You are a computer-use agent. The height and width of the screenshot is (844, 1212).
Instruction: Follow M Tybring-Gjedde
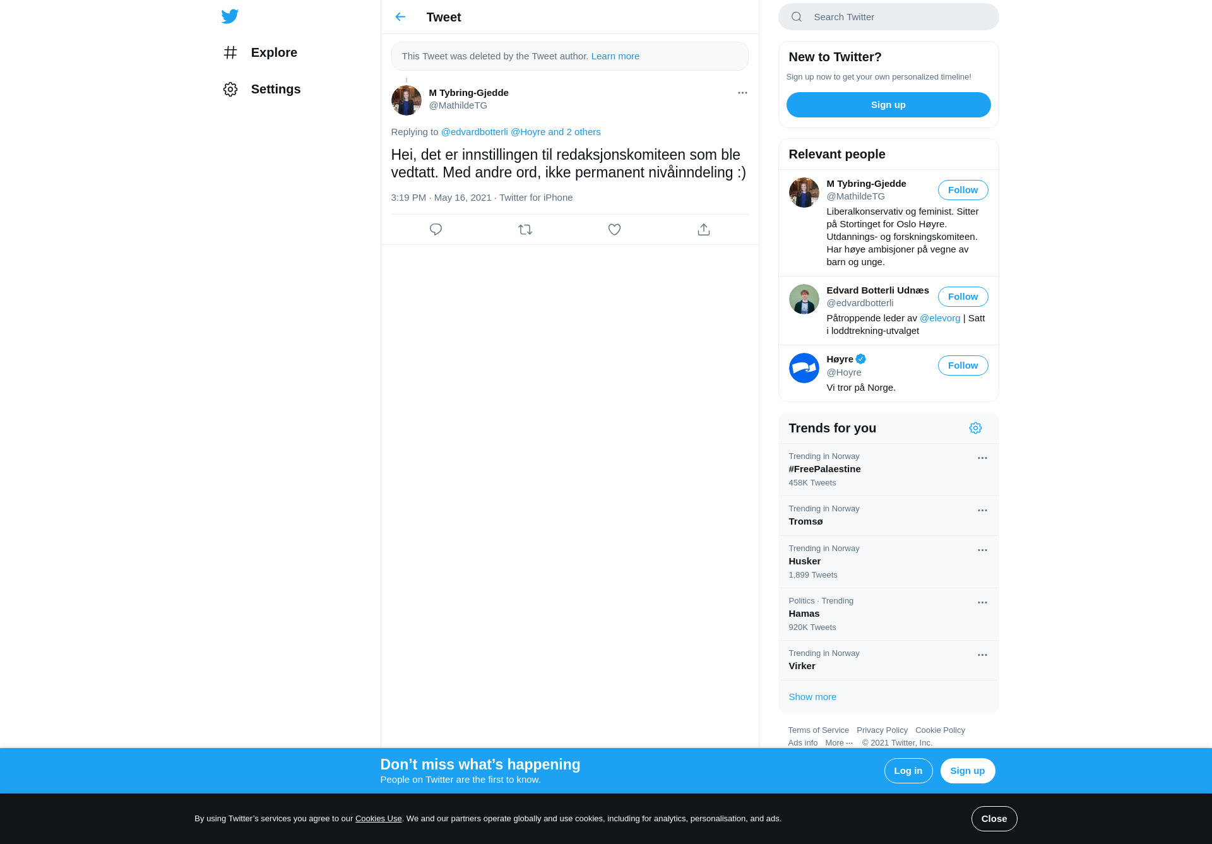coord(963,190)
